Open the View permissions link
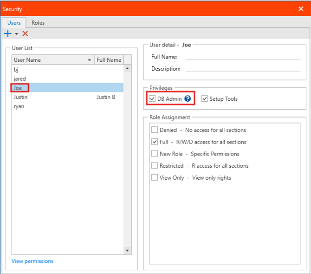 click(x=32, y=261)
